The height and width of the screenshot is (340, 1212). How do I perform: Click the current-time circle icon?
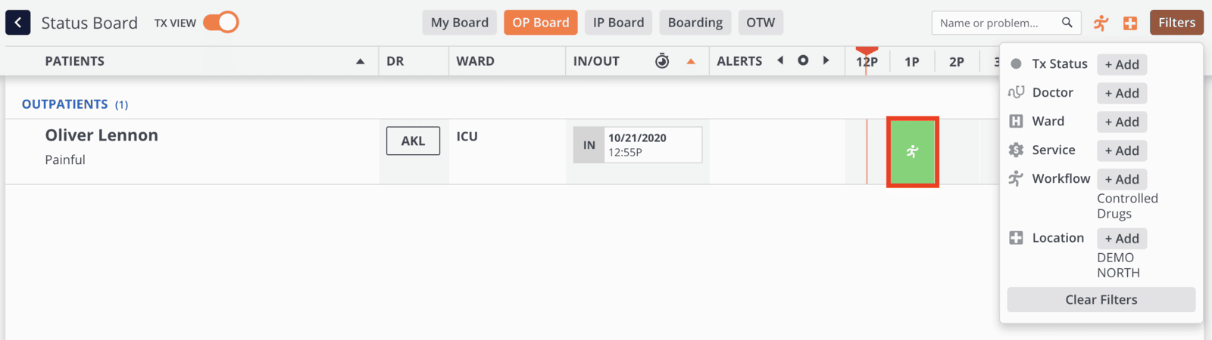pos(803,60)
